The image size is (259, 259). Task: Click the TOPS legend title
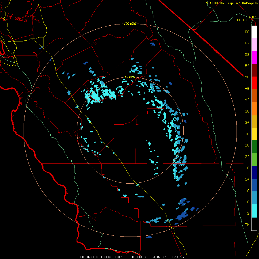[x=253, y=17]
